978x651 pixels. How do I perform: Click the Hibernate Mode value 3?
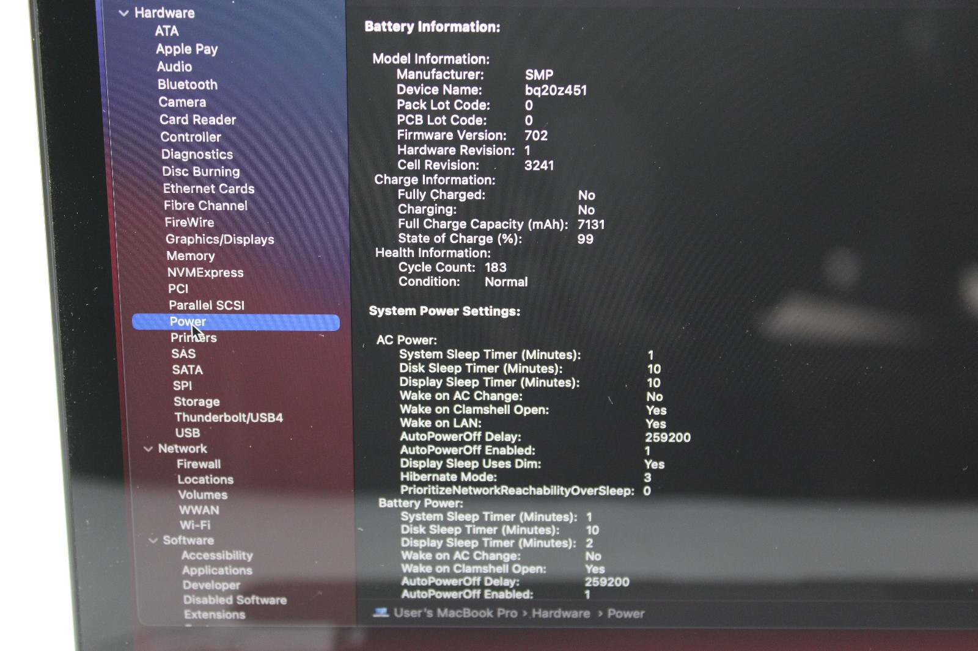pos(647,478)
